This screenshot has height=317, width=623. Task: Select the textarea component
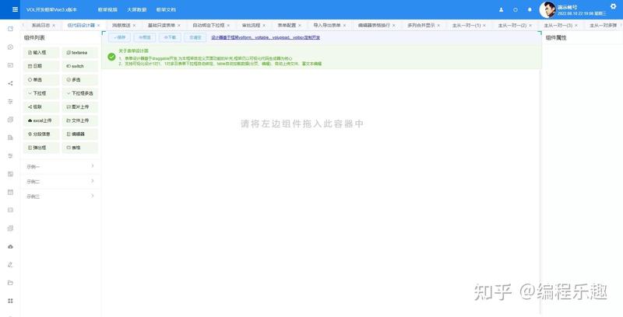(x=80, y=52)
